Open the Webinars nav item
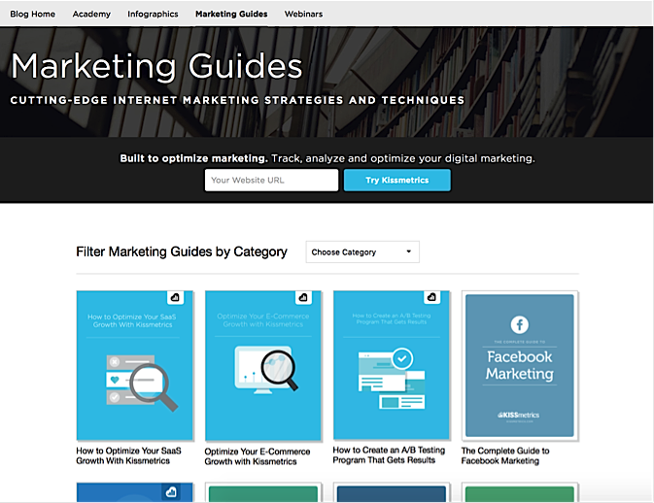The height and width of the screenshot is (503, 654). pos(303,14)
